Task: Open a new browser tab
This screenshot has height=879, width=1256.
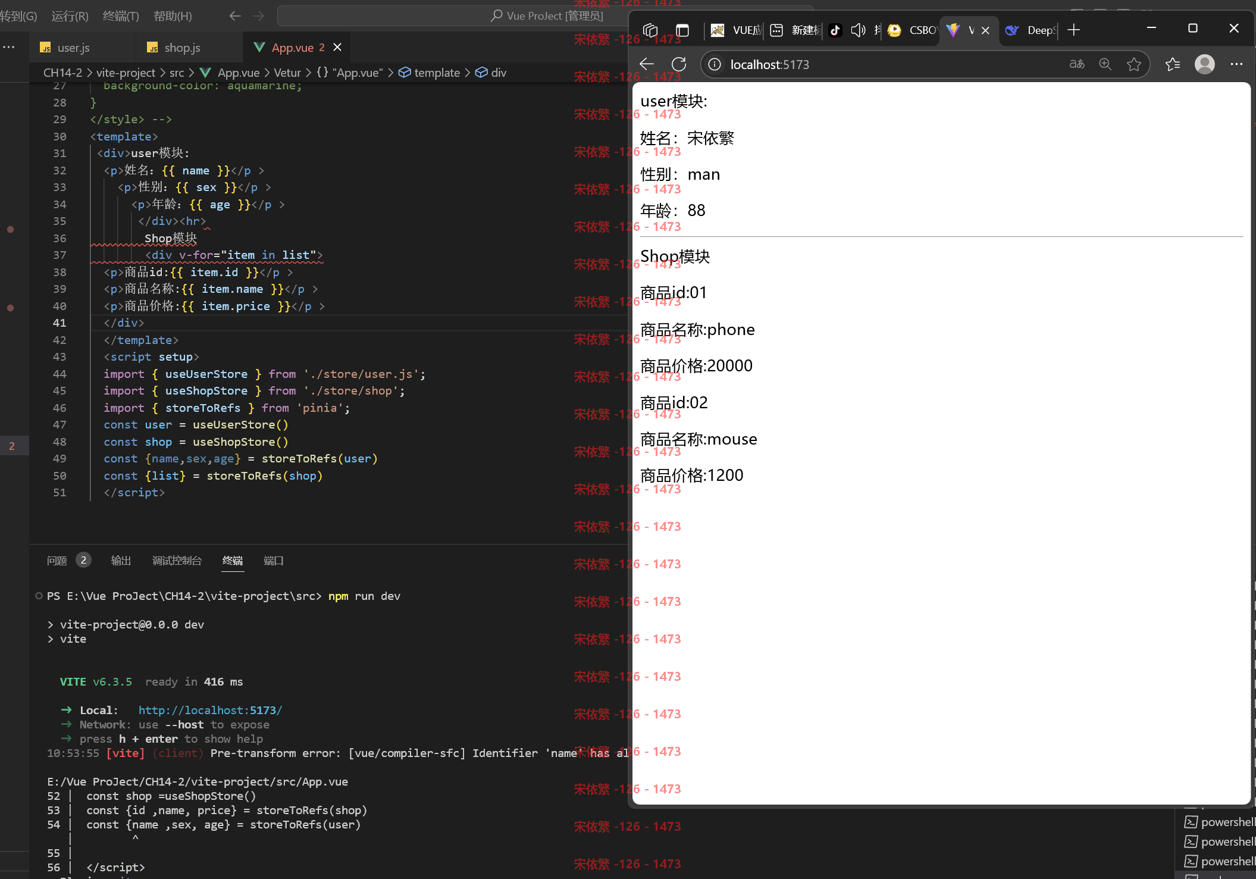Action: tap(1074, 30)
